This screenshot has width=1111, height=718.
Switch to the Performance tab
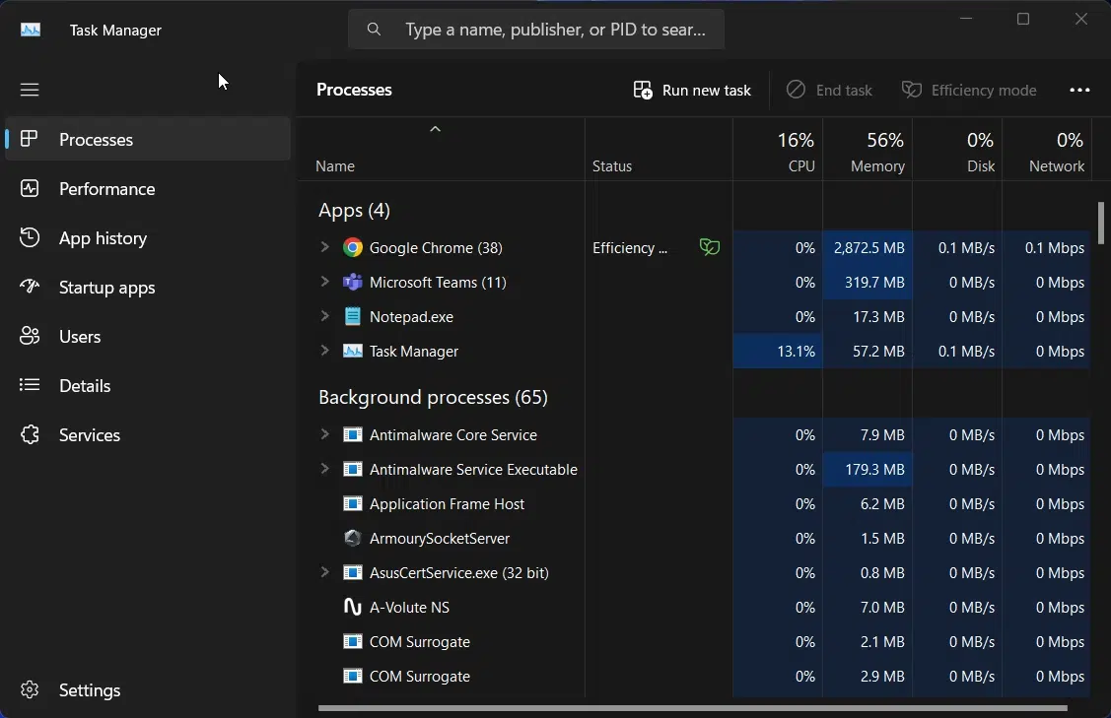point(107,189)
